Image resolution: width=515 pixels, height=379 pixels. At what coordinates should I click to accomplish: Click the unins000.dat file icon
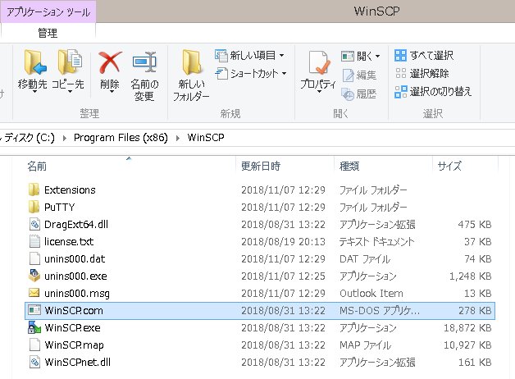pyautogui.click(x=34, y=258)
